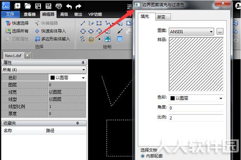The image size is (241, 160).
Task: Open the VIP功能 tab
Action: click(x=95, y=14)
